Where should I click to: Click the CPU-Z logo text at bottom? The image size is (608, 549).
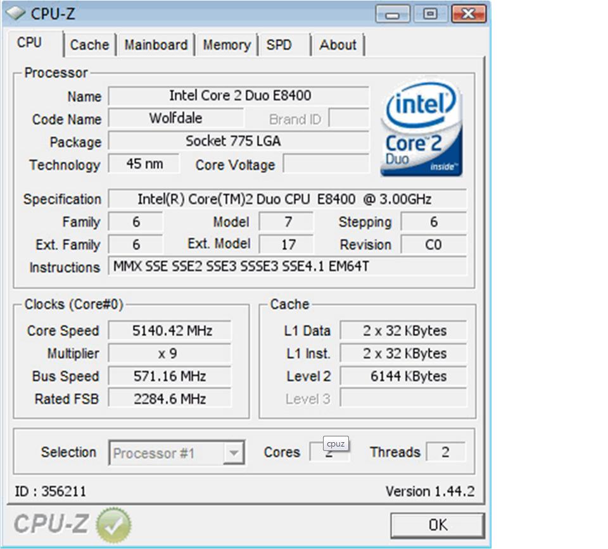51,524
